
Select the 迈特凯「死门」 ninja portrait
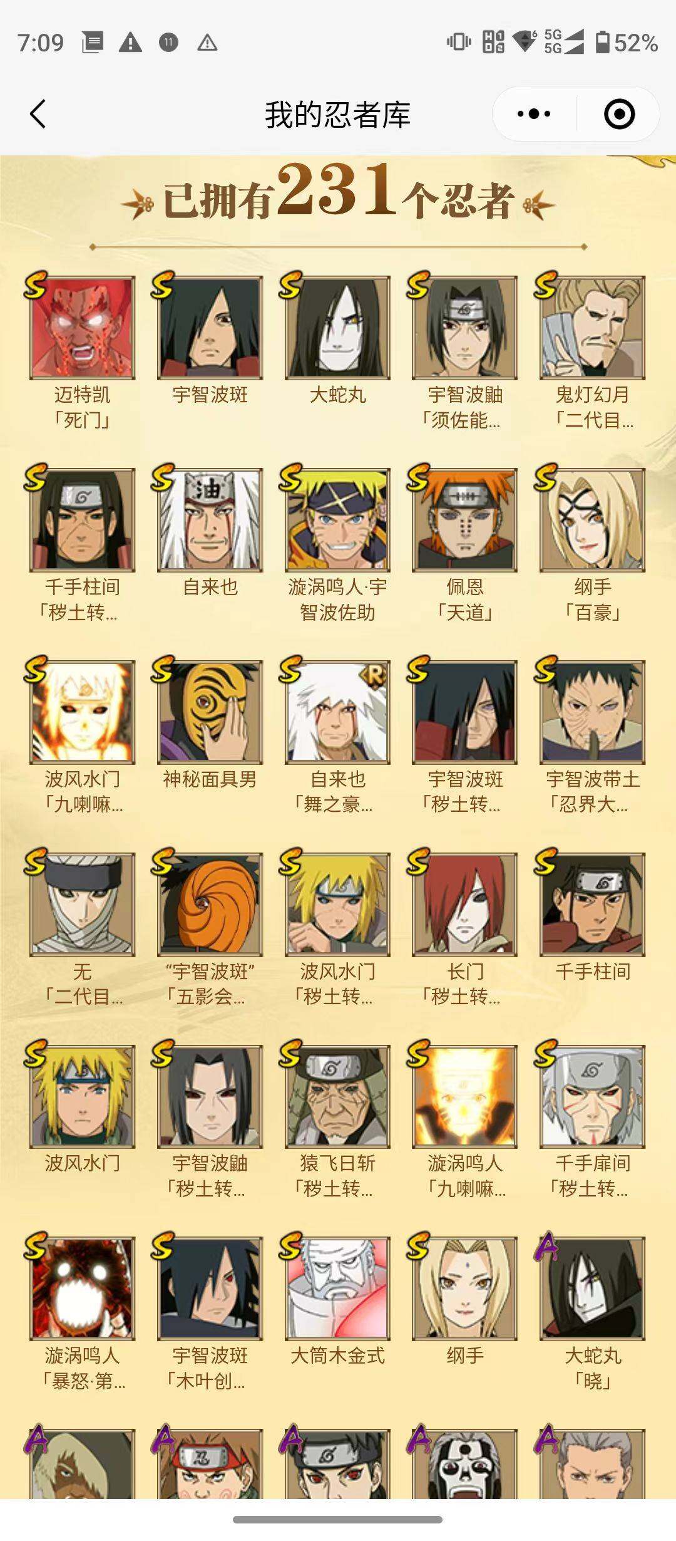[82, 328]
